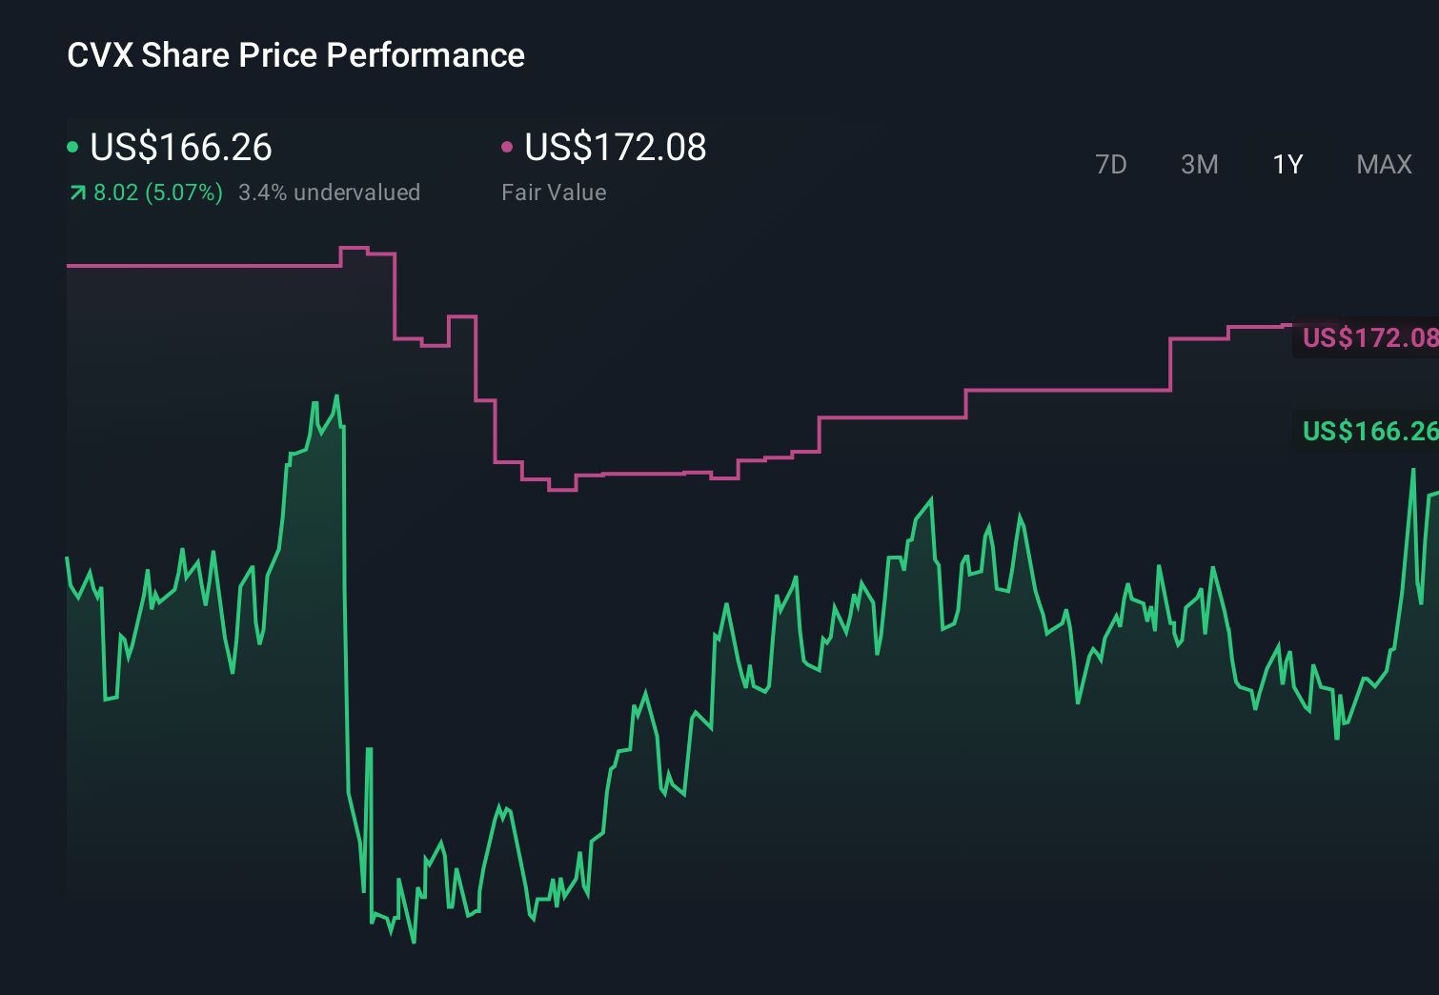The image size is (1439, 995).
Task: Click the peak of the green price line
Action: 338,393
